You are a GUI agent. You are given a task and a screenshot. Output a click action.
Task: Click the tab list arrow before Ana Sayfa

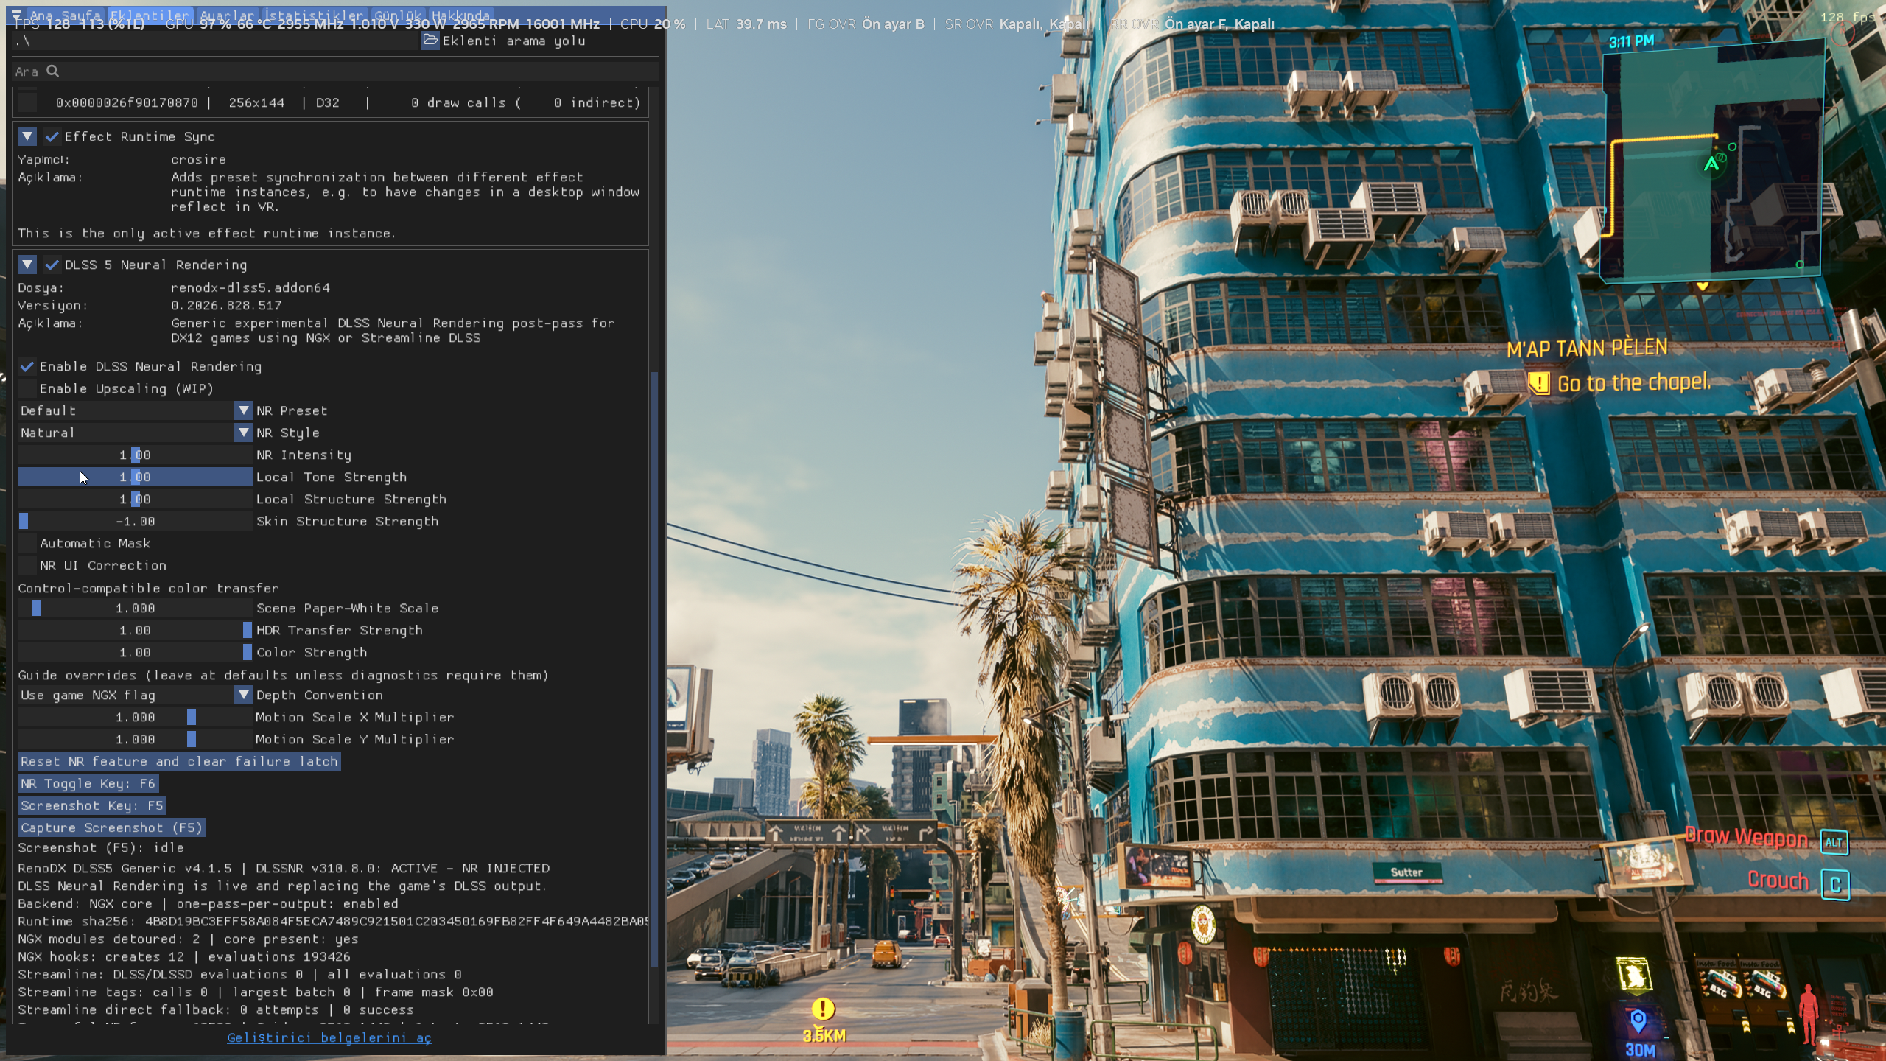pos(16,15)
